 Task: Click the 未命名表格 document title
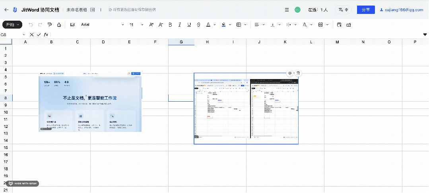[77, 10]
